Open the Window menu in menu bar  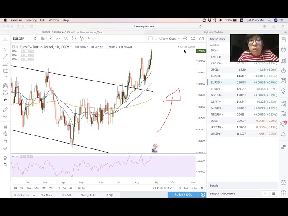click(x=54, y=20)
